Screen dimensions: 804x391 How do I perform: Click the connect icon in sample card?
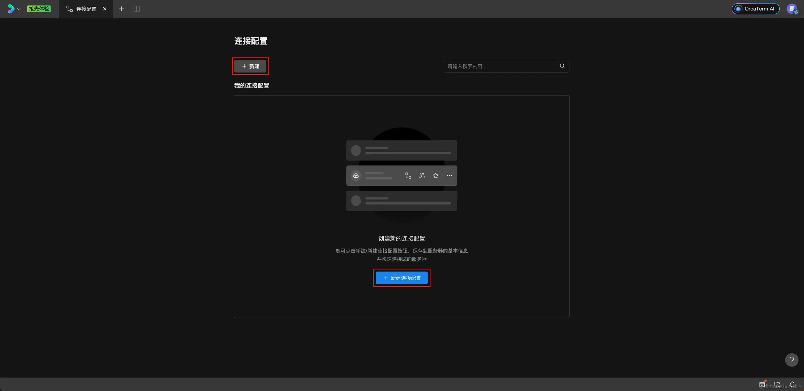[408, 176]
